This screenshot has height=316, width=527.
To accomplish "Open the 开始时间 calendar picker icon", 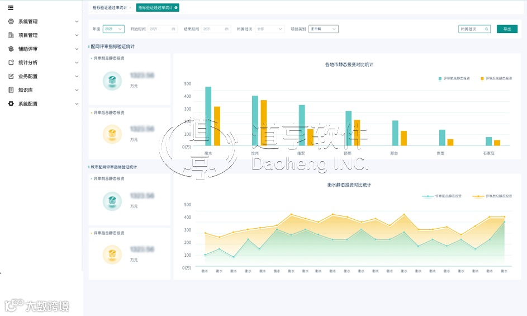I will (173, 29).
